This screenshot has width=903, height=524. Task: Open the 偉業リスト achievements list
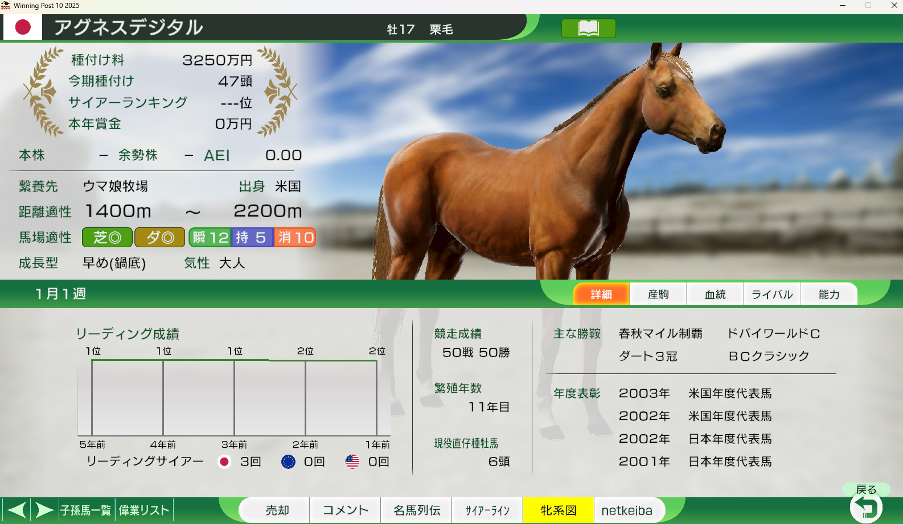point(144,510)
